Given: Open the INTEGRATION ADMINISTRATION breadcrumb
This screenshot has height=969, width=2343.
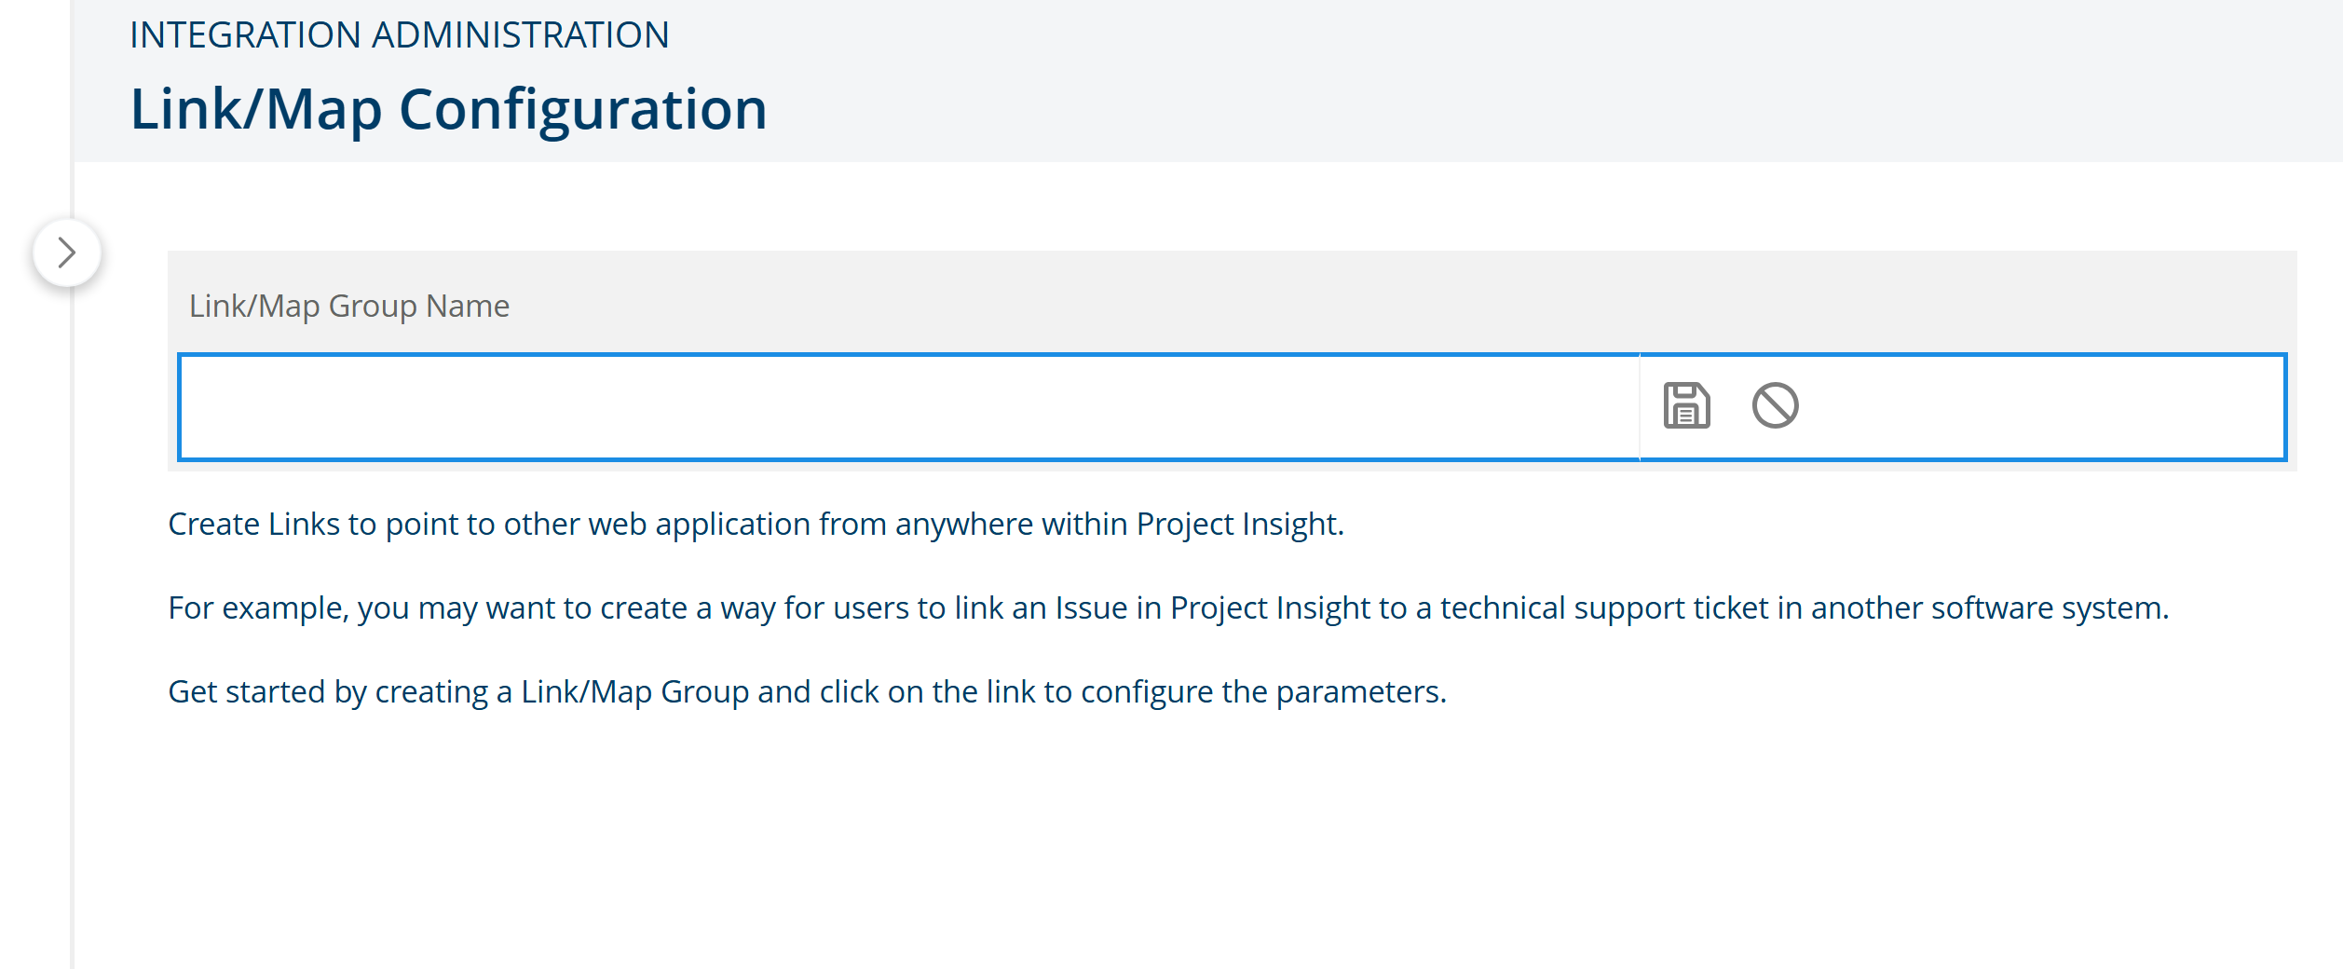Looking at the screenshot, I should click(x=399, y=35).
